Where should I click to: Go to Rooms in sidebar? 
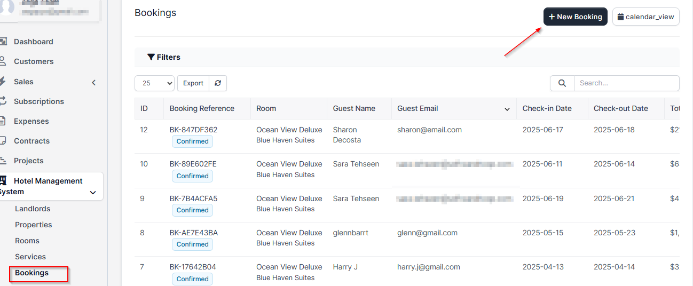click(27, 241)
